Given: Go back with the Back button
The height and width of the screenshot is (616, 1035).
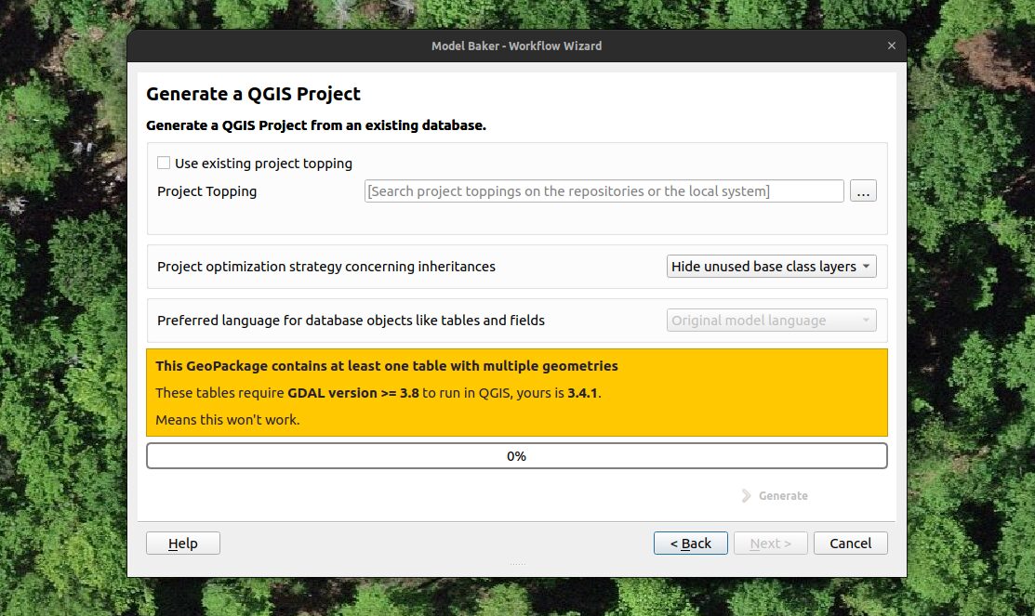Looking at the screenshot, I should [x=690, y=544].
